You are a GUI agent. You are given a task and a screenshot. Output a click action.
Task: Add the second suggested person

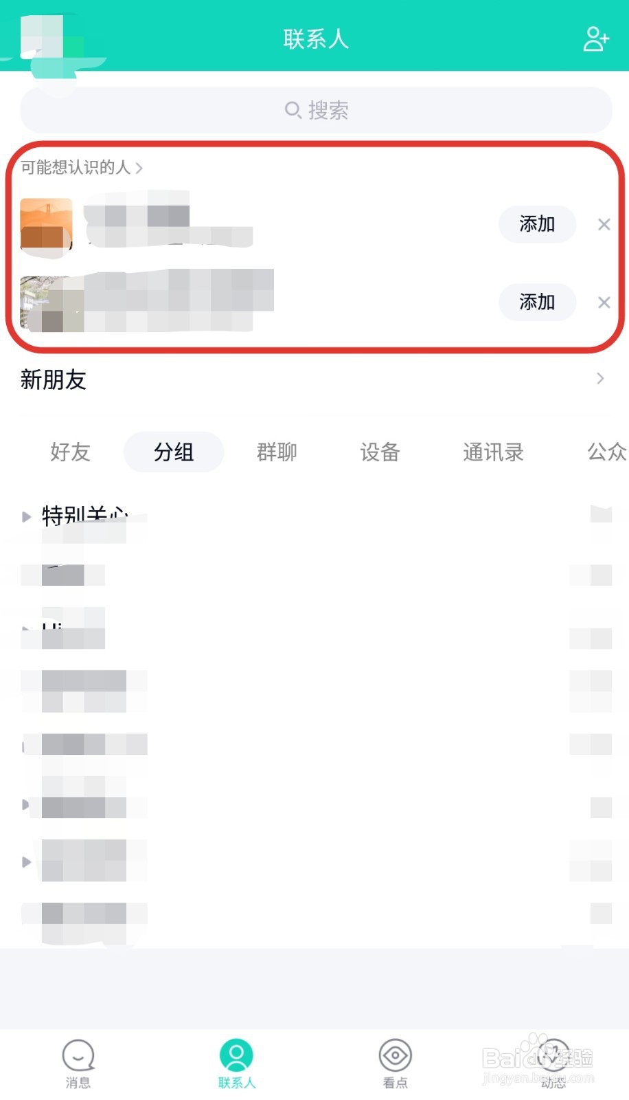tap(537, 302)
